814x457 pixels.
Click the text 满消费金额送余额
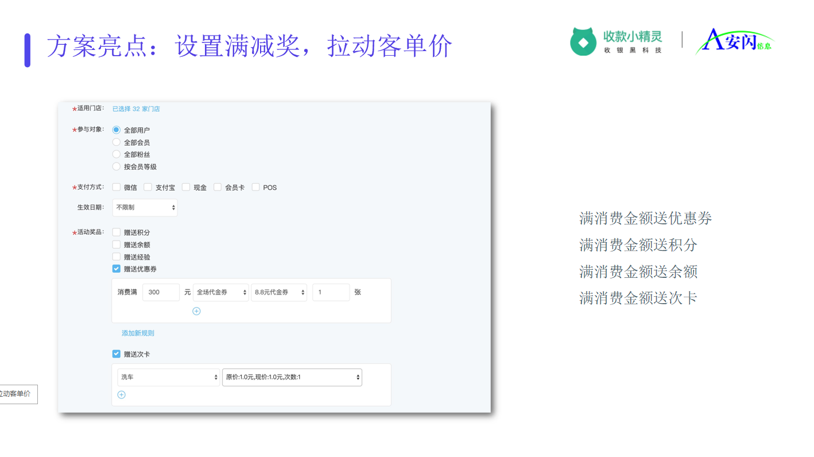point(638,272)
